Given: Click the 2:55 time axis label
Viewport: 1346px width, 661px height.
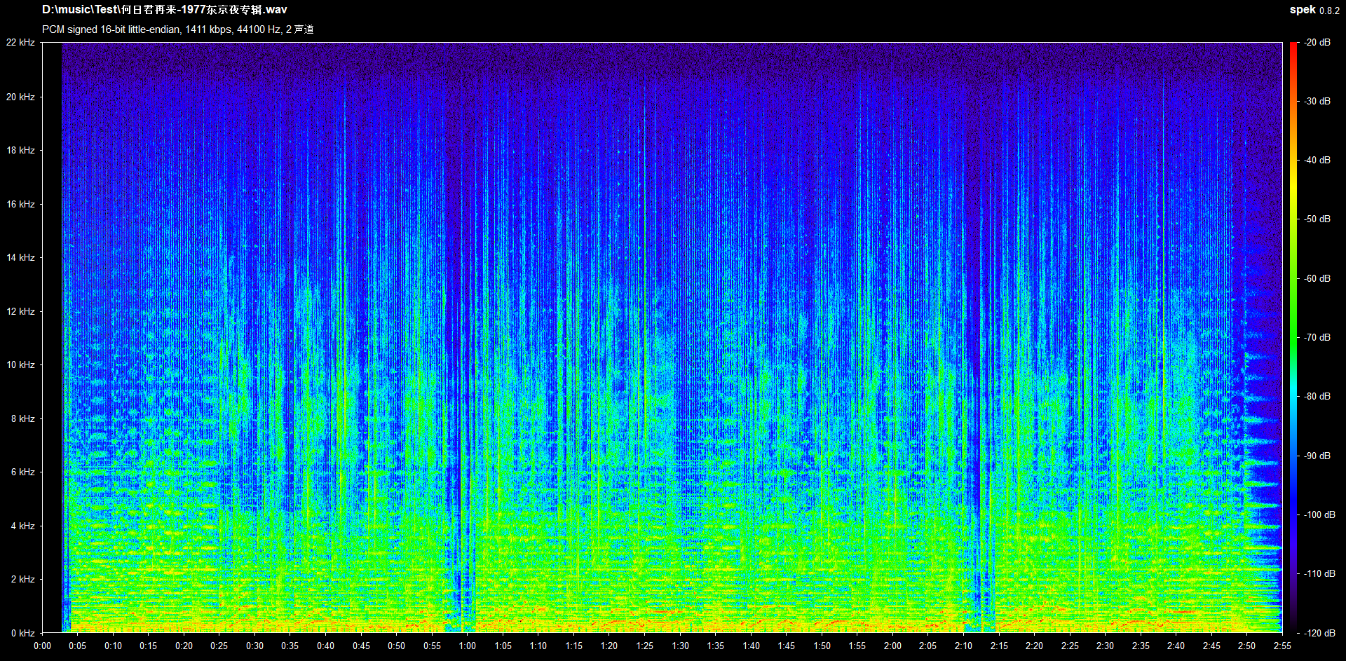Looking at the screenshot, I should [1282, 646].
